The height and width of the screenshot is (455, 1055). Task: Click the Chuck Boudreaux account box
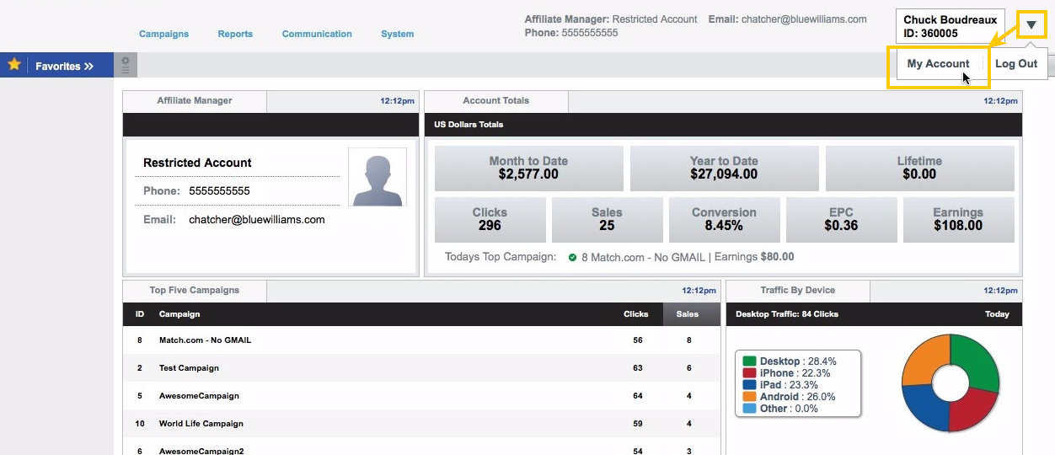pos(952,27)
